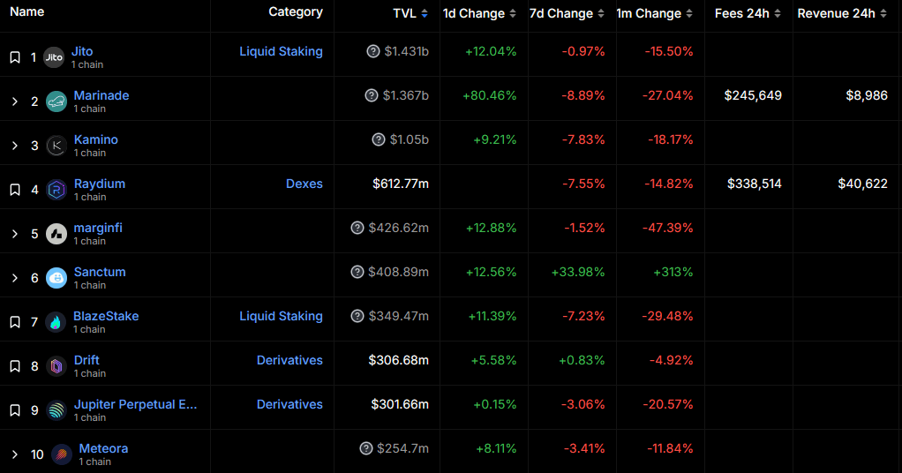Open the Dexes category link

tap(304, 184)
